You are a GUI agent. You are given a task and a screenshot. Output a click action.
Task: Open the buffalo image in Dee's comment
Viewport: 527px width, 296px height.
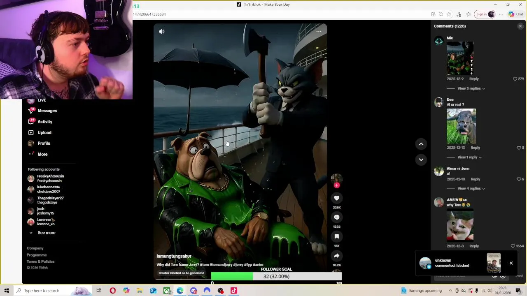point(461,126)
